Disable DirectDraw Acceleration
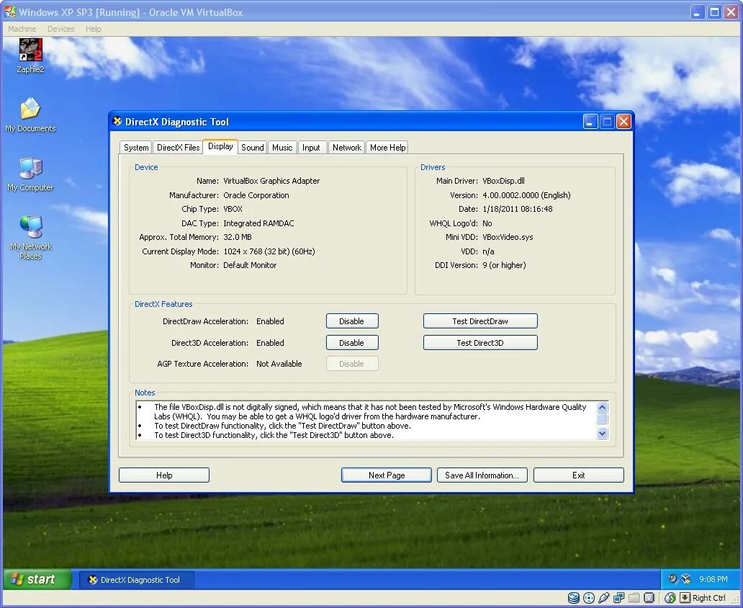The width and height of the screenshot is (743, 608). 352,321
